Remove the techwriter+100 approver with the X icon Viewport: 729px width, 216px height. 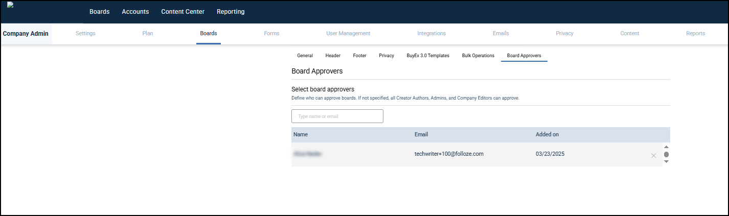(653, 156)
